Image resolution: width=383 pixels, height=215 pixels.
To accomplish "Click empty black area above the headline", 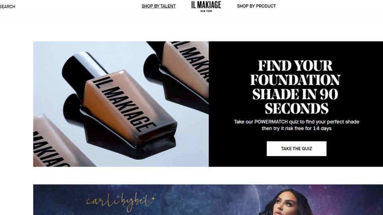I will coord(296,50).
